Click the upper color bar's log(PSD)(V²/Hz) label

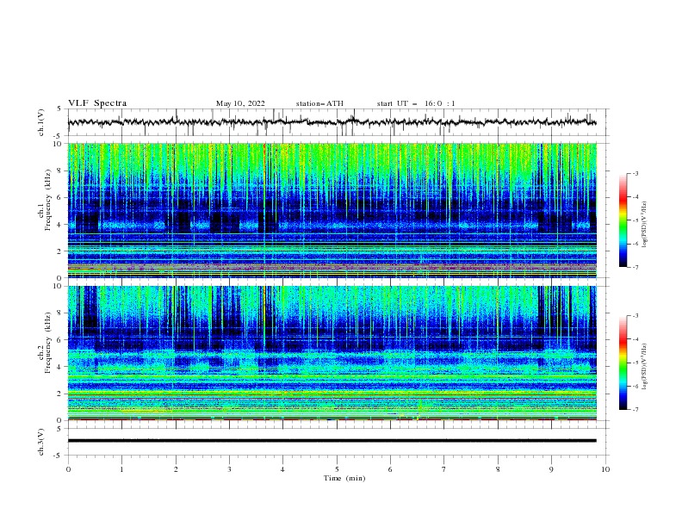(x=644, y=225)
